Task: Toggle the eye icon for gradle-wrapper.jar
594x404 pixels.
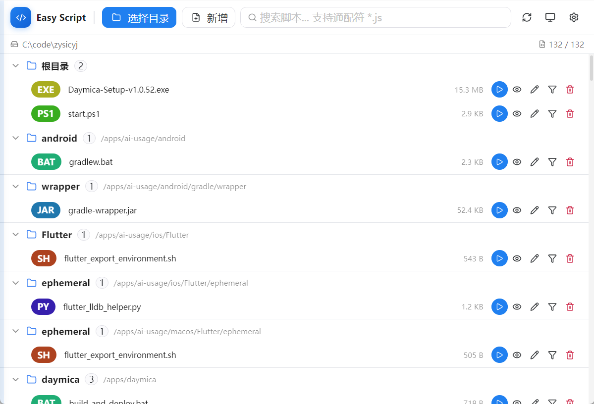Action: (517, 210)
